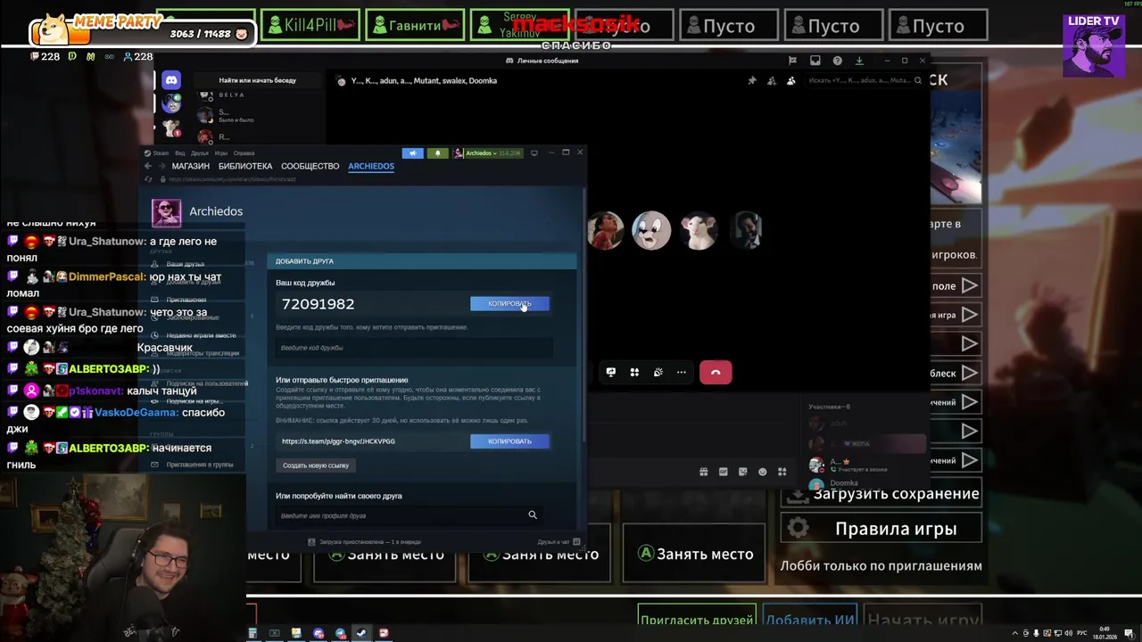
Task: Go forward with the Steam forward arrow
Action: [x=161, y=167]
